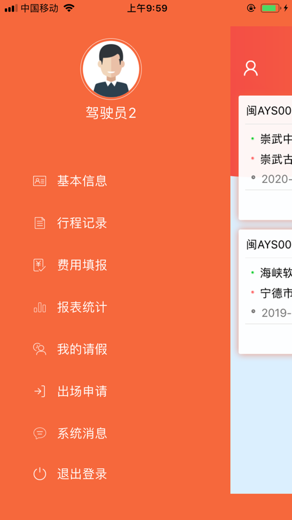Open the 基本信息 menu item
Viewport: 292px width, 520px height.
coord(82,181)
